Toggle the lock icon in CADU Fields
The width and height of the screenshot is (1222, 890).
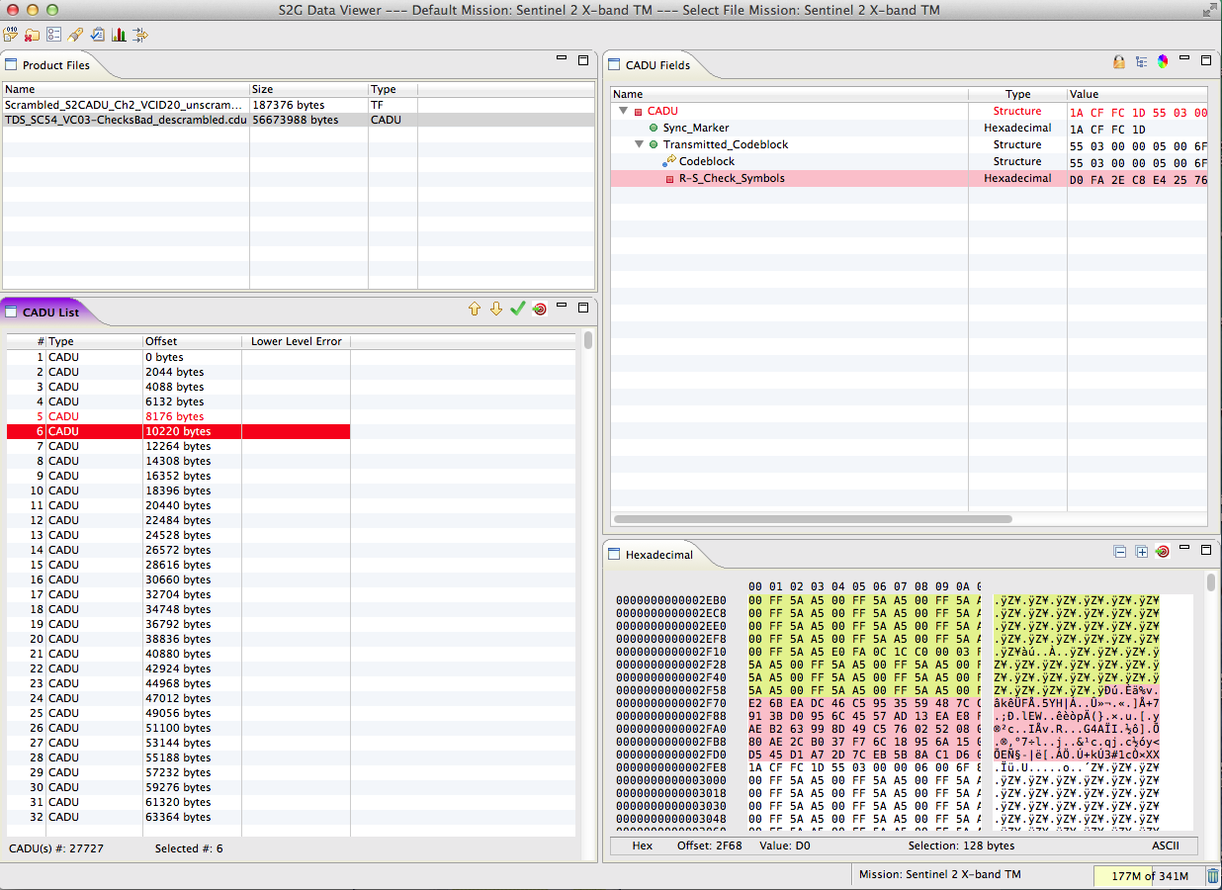click(x=1119, y=61)
